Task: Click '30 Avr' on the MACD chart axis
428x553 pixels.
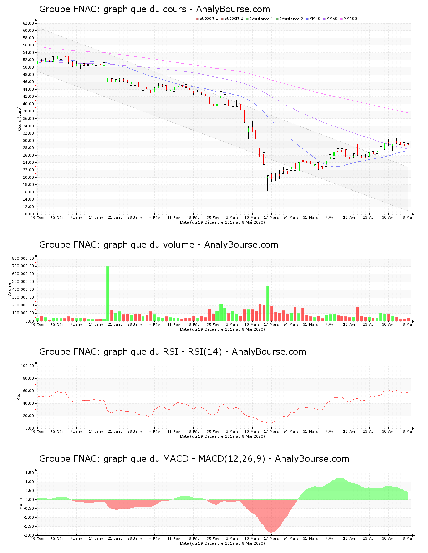Action: 388,539
